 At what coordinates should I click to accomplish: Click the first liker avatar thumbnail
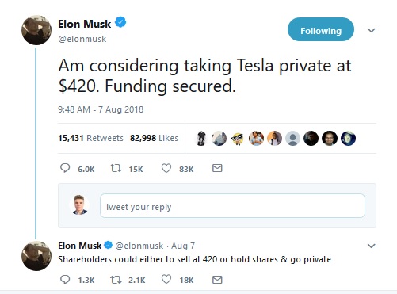click(x=201, y=138)
